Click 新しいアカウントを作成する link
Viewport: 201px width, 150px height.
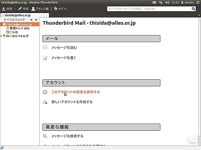coord(72,102)
